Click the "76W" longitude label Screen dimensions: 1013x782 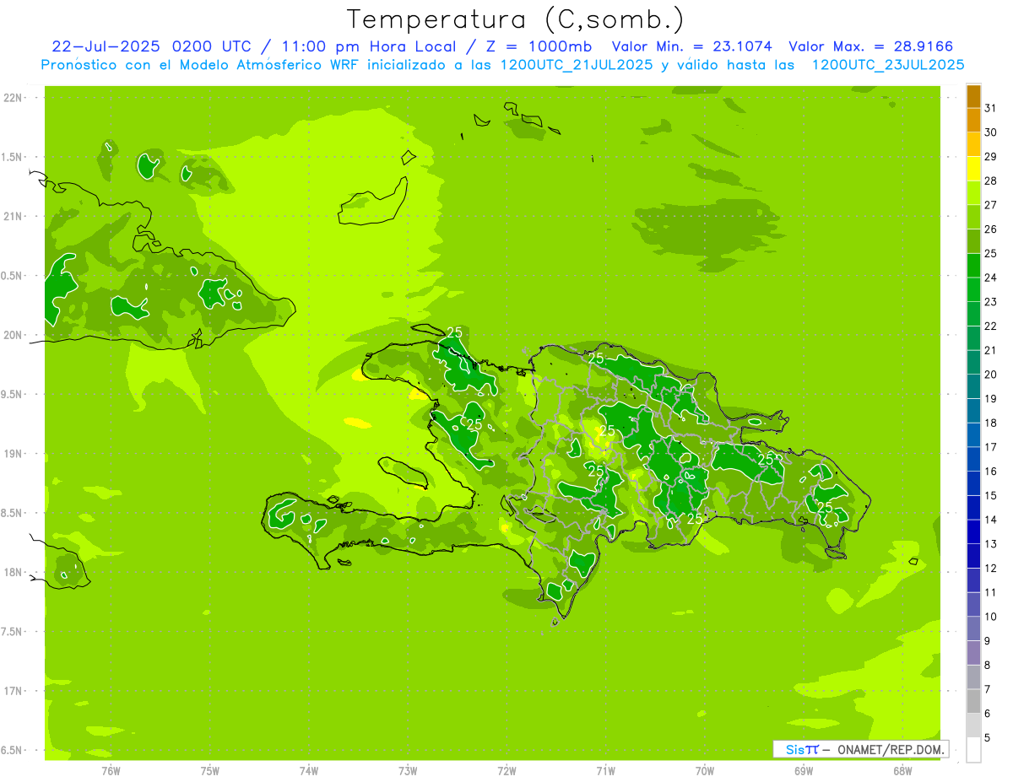111,771
